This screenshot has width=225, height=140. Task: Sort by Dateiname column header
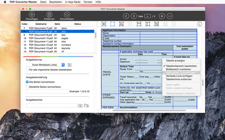[x=41, y=24]
